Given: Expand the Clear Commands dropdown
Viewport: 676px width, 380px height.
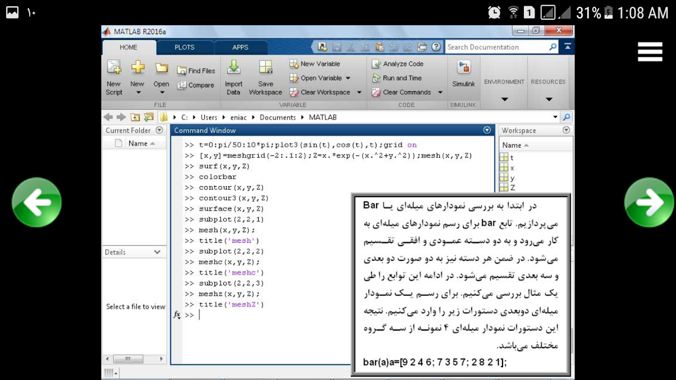Looking at the screenshot, I should pyautogui.click(x=440, y=92).
